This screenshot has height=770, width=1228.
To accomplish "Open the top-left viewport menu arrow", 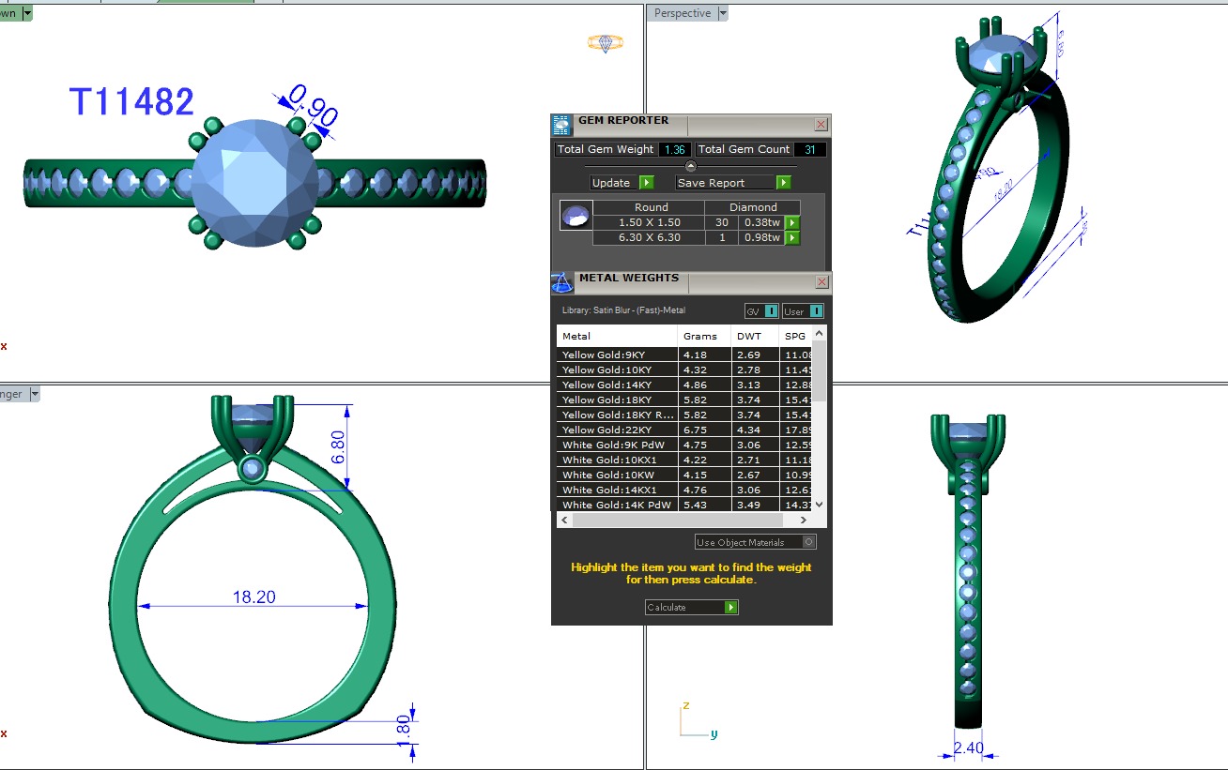I will [x=26, y=13].
